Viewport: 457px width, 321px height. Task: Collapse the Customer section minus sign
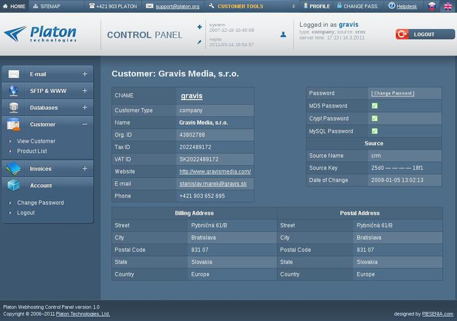click(85, 124)
